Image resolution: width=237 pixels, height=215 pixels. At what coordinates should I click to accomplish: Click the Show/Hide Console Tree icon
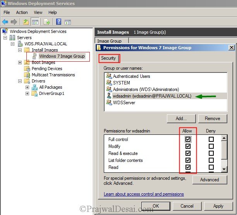tap(35, 22)
